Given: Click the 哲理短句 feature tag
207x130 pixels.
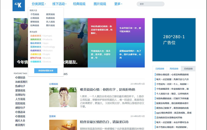Looking at the screenshot, I should coord(20,95).
